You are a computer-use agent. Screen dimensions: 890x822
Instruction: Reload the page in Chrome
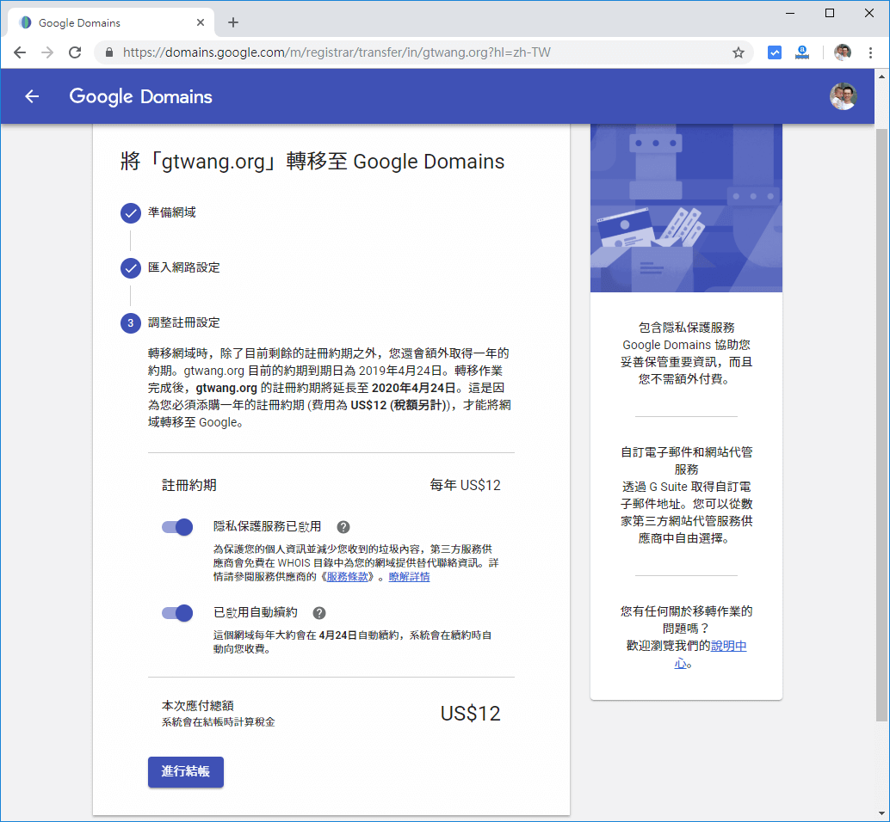(x=75, y=52)
